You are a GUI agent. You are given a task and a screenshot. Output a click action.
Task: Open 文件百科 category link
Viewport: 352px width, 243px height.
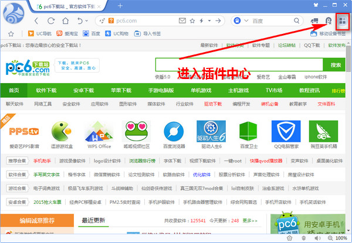coord(326,104)
